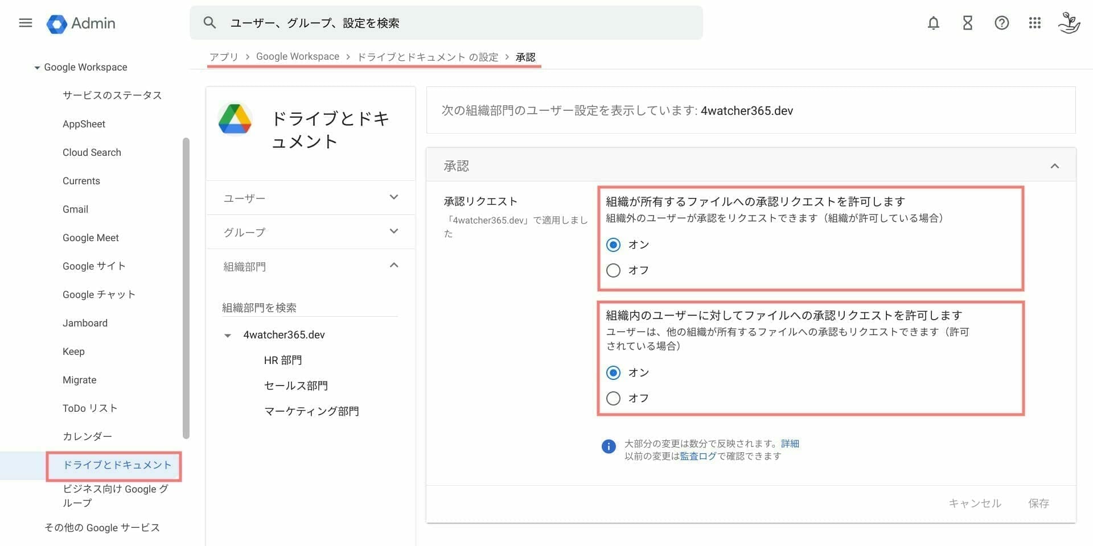This screenshot has width=1093, height=546.
Task: Collapse the Google Workspace sidebar section
Action: (37, 68)
